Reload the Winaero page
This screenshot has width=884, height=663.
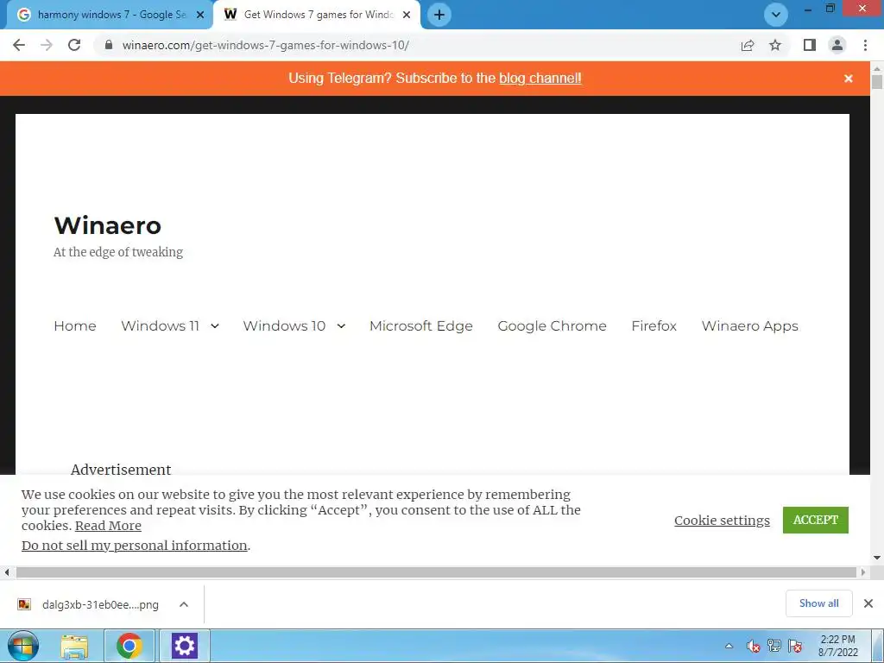click(x=74, y=45)
